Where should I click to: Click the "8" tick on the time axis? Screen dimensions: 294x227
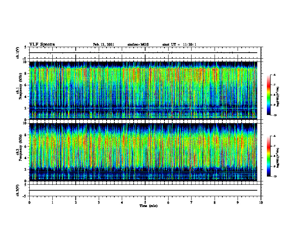click(x=215, y=203)
